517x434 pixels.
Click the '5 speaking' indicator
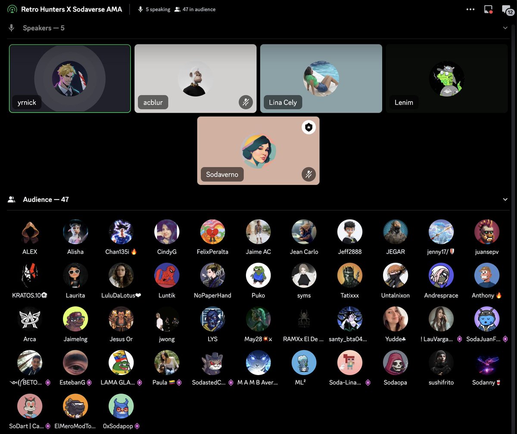[154, 9]
